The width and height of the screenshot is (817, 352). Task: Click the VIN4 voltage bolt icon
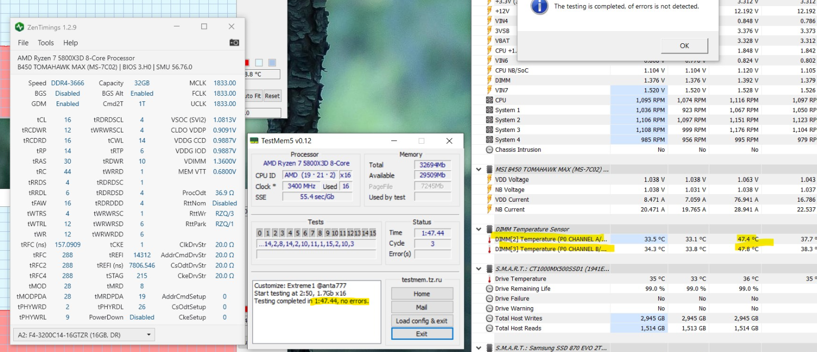489,21
